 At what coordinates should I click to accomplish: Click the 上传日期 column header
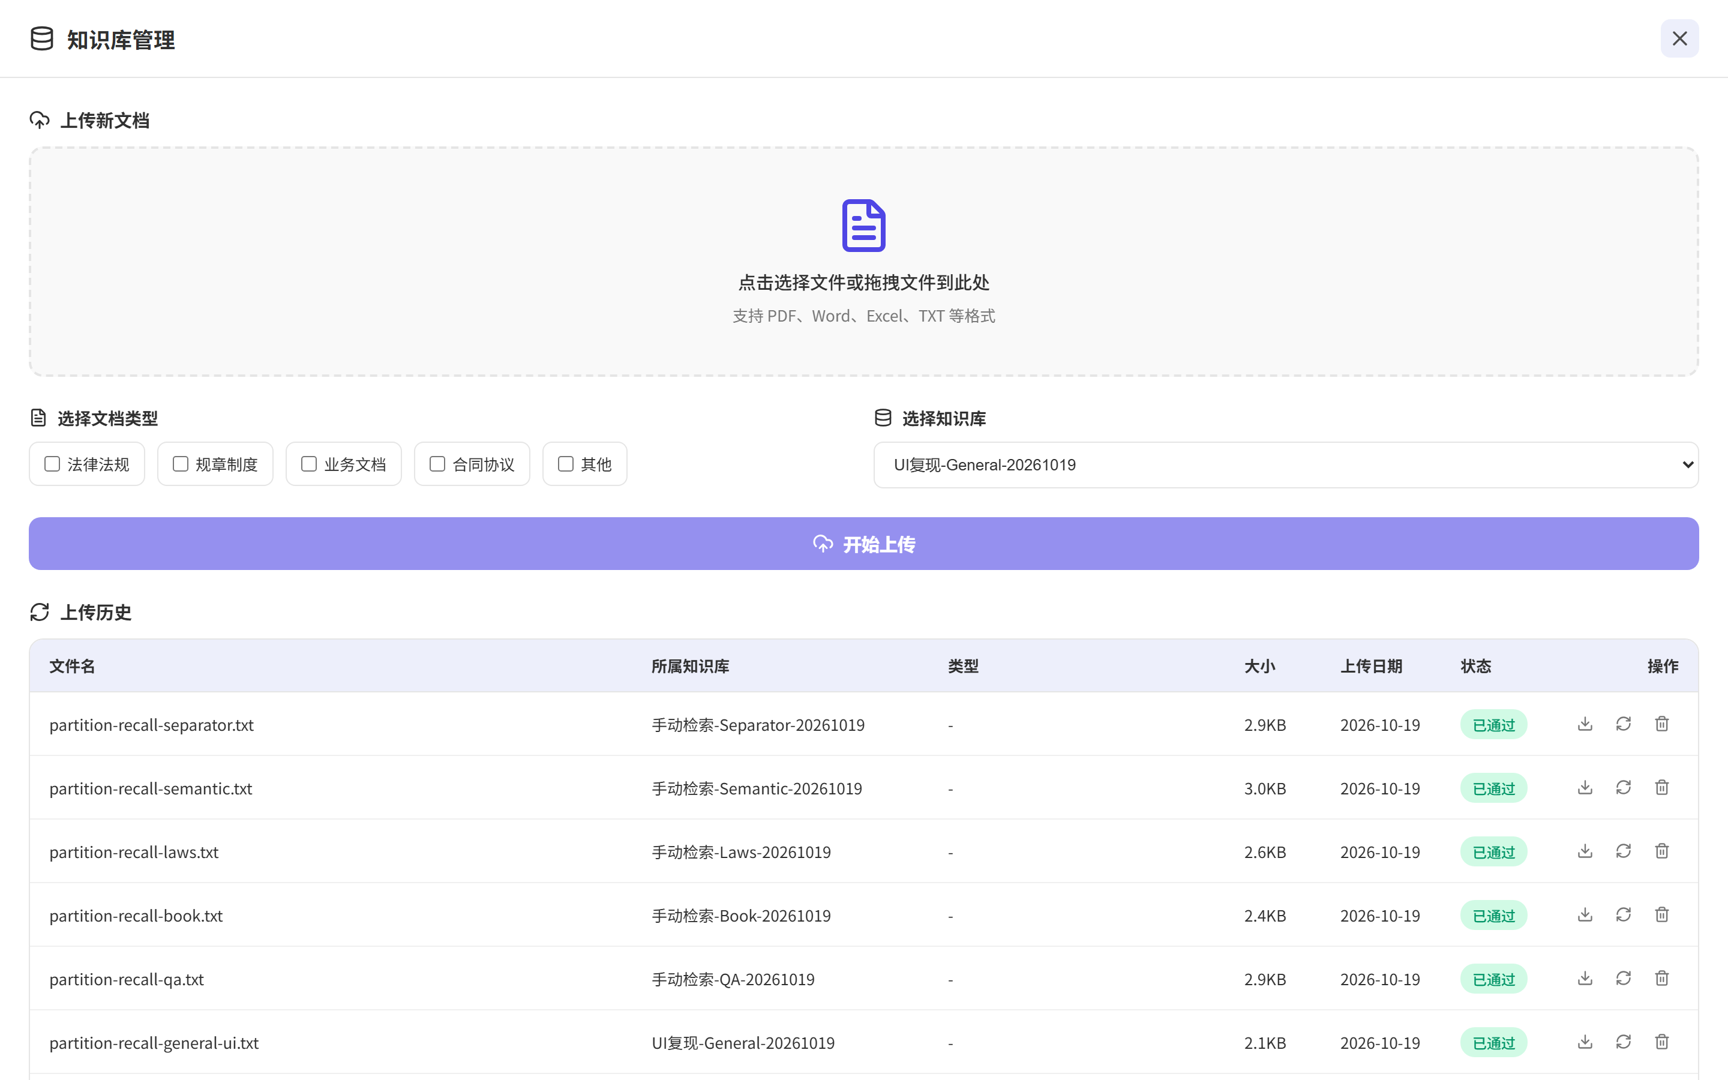click(x=1371, y=667)
